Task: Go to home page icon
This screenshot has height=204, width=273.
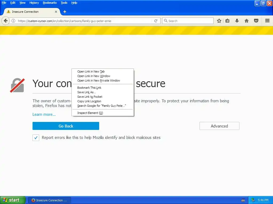Action: [247, 21]
